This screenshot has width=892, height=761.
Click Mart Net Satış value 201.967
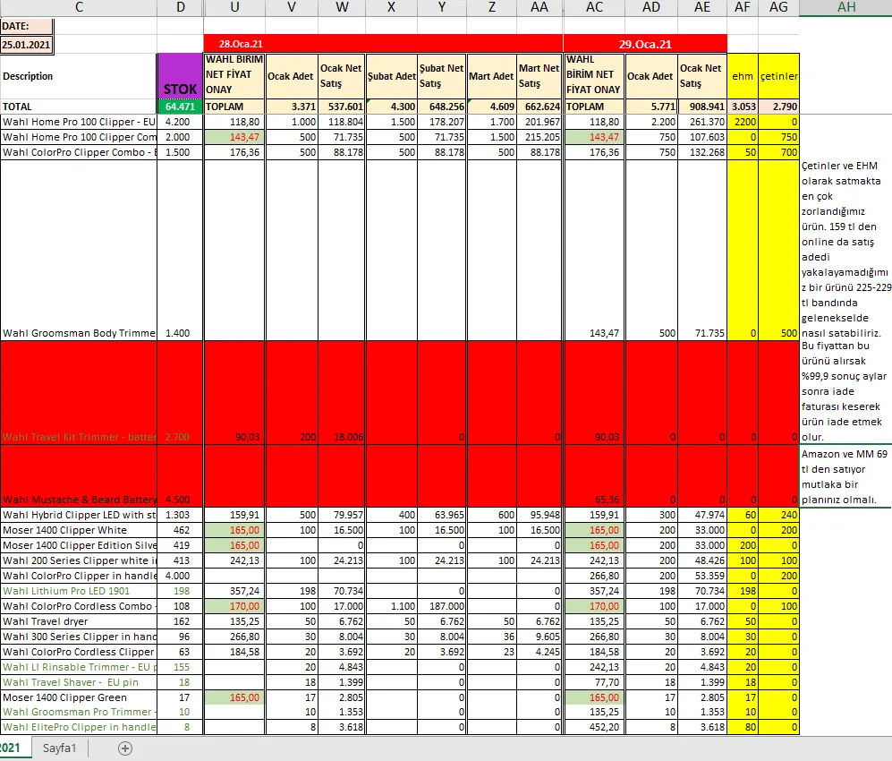tap(539, 122)
